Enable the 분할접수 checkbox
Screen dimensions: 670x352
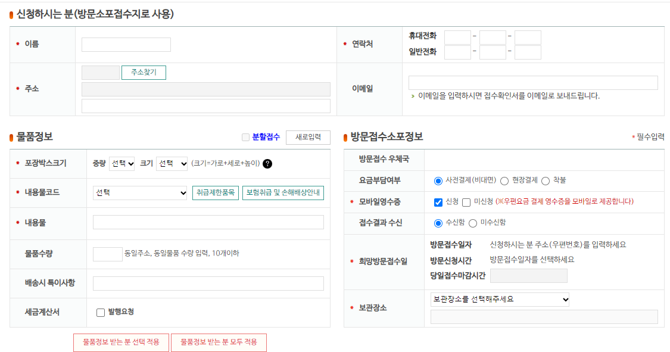point(246,137)
